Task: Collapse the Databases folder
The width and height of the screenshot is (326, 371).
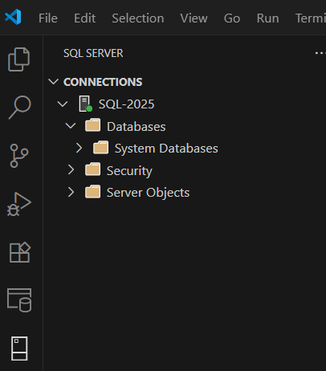Action: (71, 126)
